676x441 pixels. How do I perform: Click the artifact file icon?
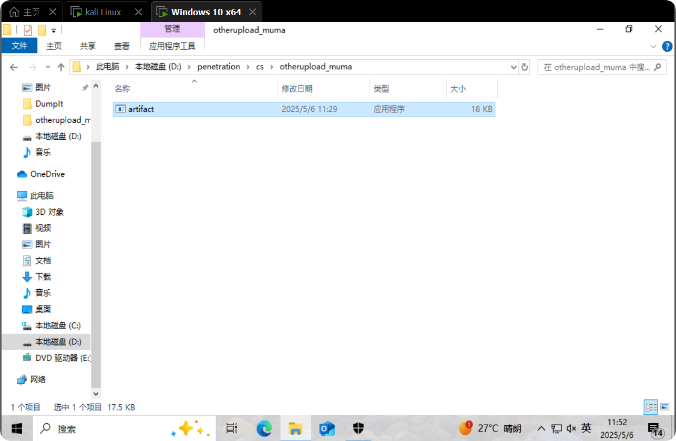pos(120,109)
